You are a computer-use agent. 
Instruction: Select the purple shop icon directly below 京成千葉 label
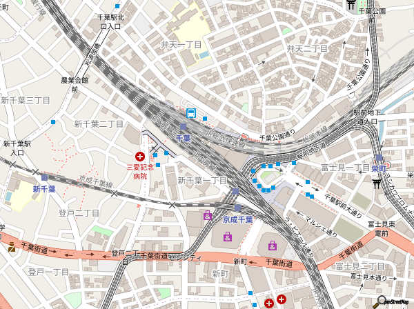click(x=227, y=237)
